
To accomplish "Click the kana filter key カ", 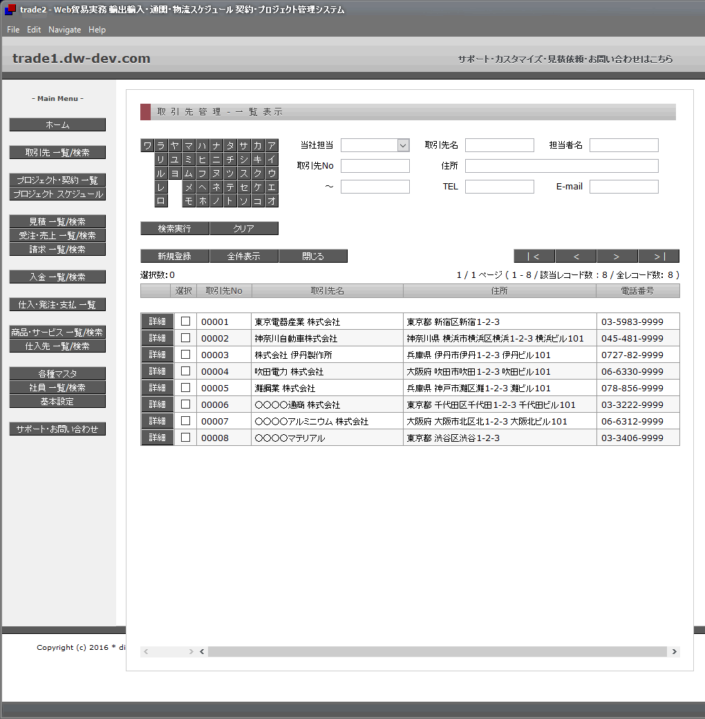I will pyautogui.click(x=258, y=145).
